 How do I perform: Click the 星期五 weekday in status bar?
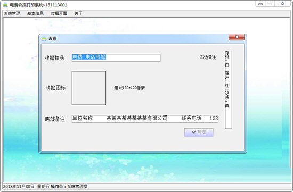[43, 186]
